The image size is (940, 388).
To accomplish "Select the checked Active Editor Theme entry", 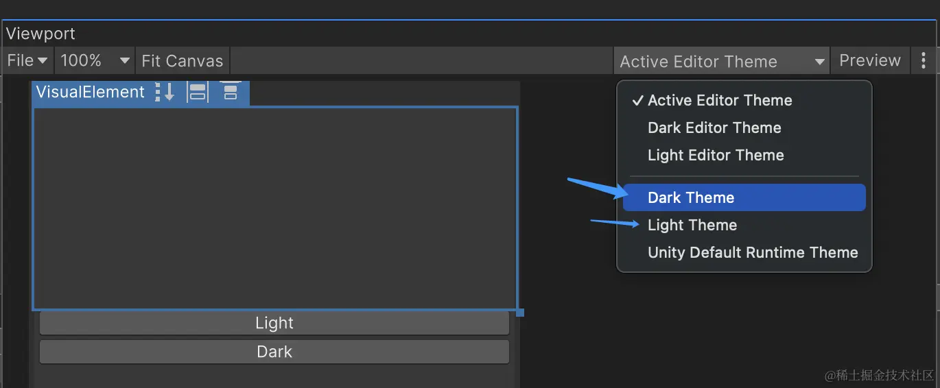I will pyautogui.click(x=744, y=100).
